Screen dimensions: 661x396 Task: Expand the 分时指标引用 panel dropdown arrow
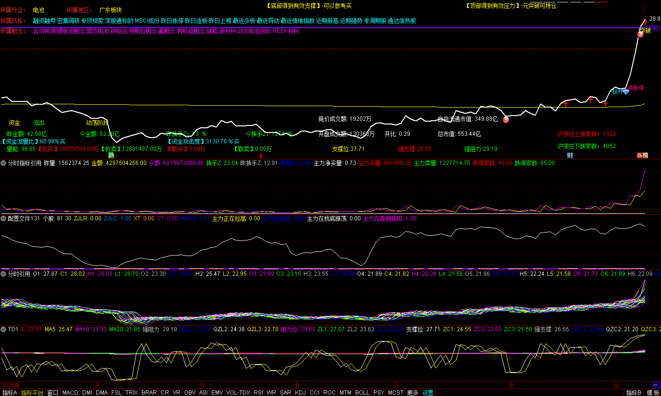pyautogui.click(x=3, y=163)
